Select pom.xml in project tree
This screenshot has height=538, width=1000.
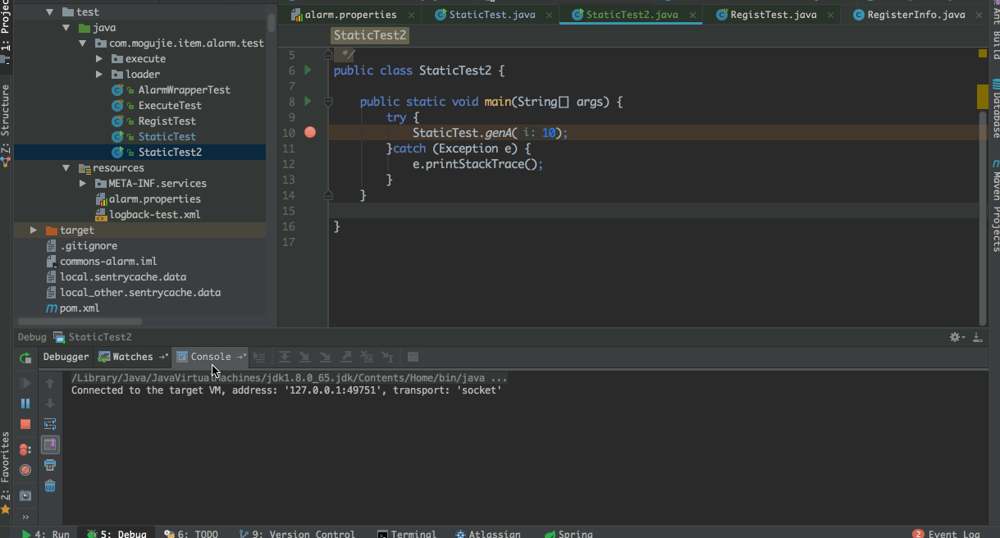point(79,308)
